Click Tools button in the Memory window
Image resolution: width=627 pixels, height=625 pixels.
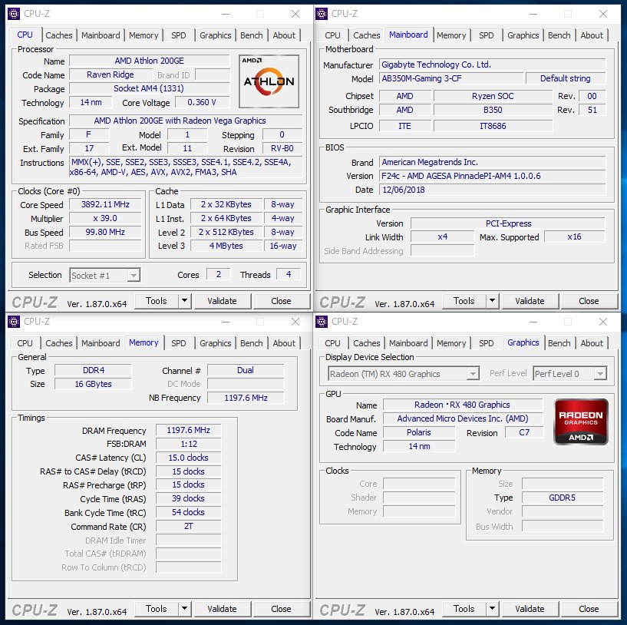tap(157, 609)
